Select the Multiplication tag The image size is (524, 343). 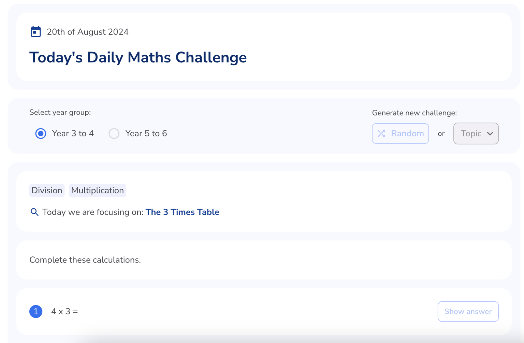(x=98, y=190)
